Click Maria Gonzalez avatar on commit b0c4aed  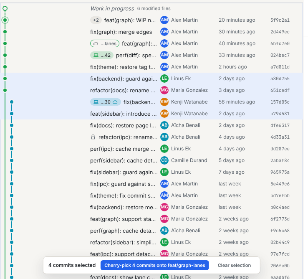coord(164,207)
